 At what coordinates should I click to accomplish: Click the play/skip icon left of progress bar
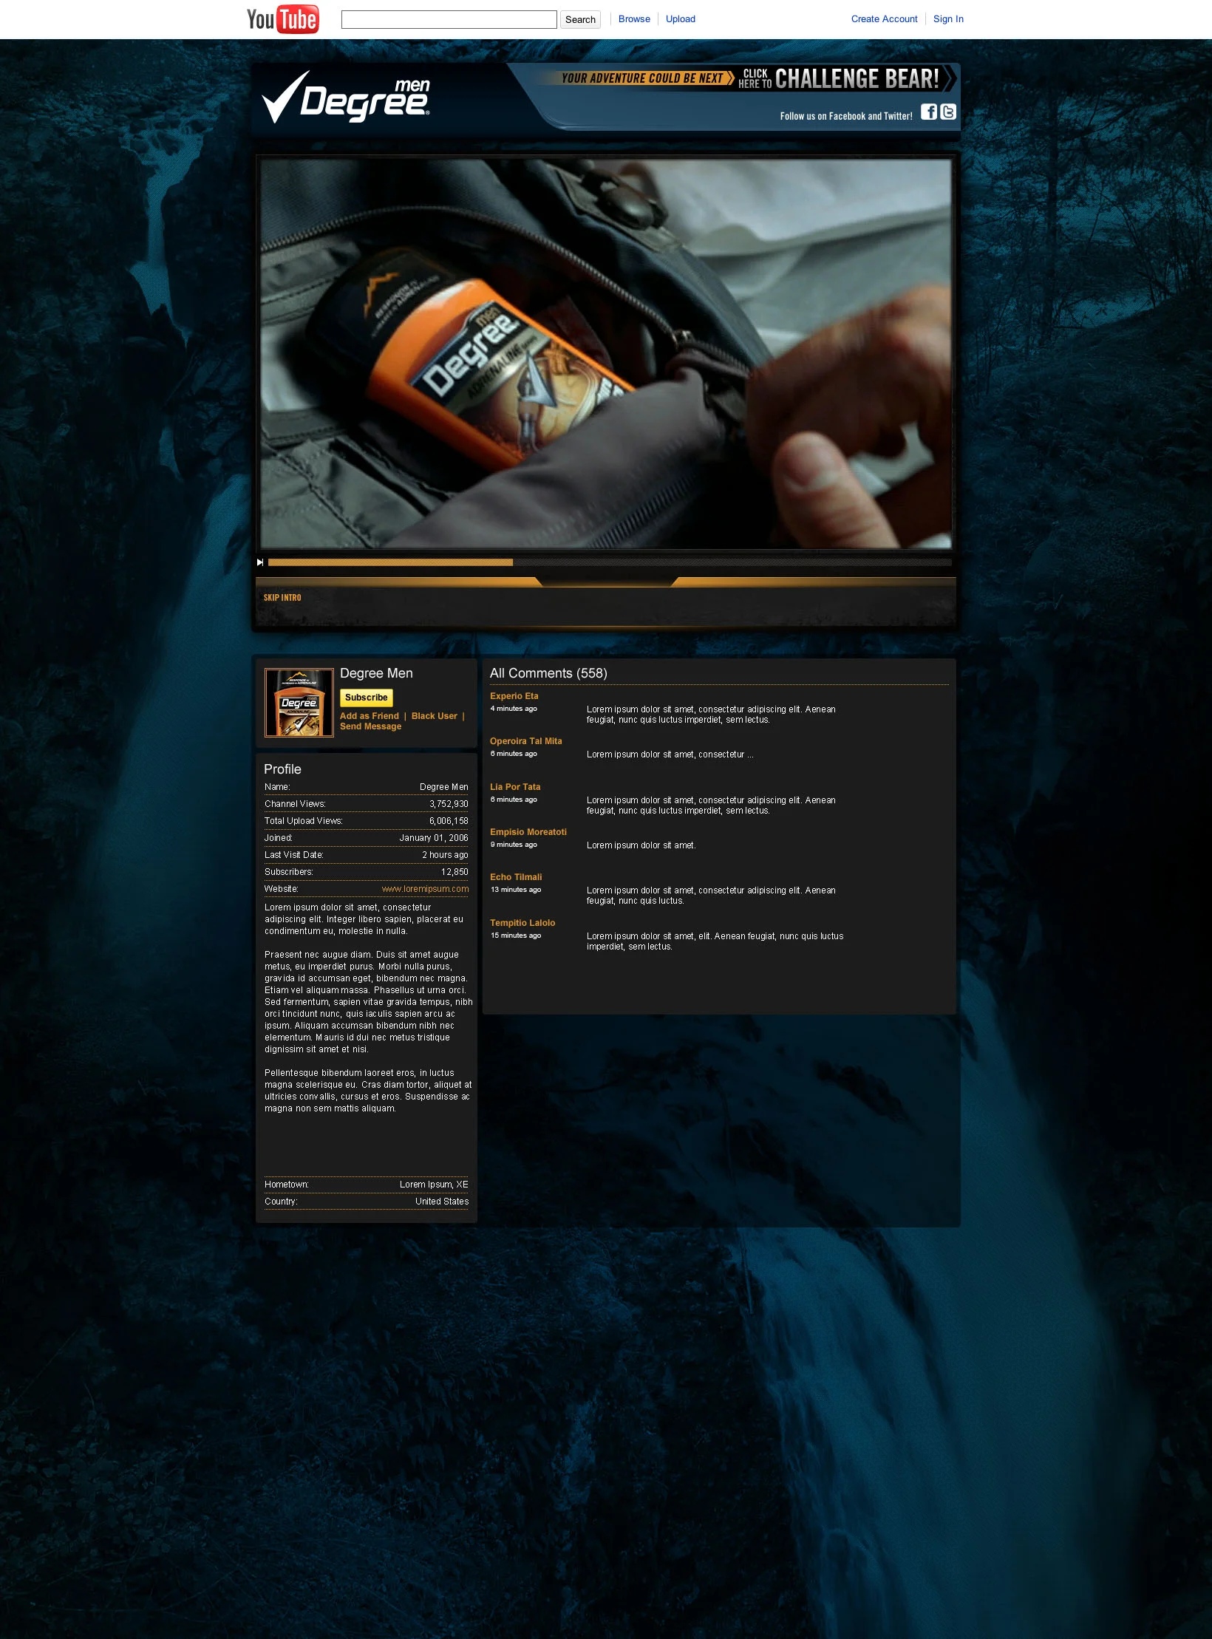(260, 562)
